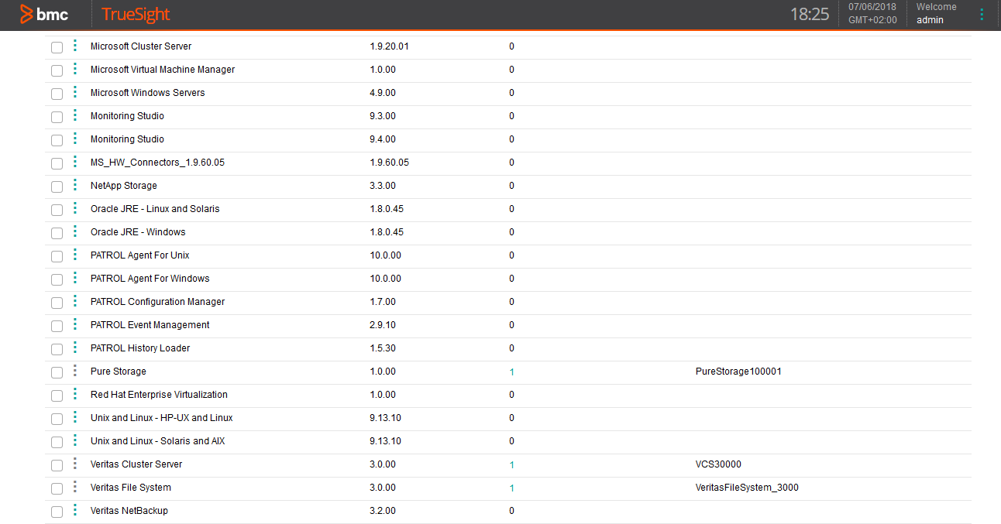
Task: Click the Pure Storage package count link
Action: point(511,372)
